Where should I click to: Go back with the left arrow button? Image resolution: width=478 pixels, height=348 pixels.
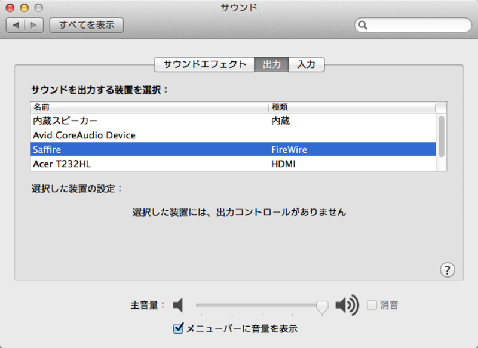(x=16, y=25)
